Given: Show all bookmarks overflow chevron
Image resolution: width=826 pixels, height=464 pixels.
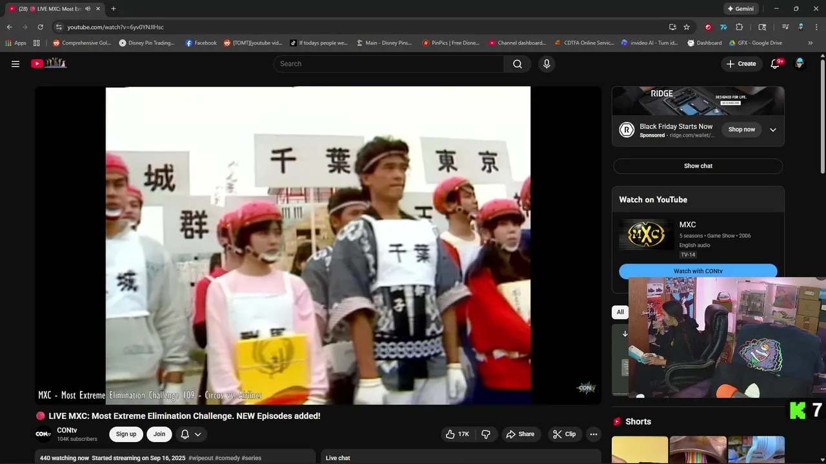Looking at the screenshot, I should click(811, 43).
